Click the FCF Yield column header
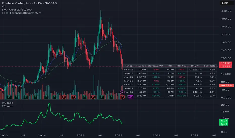The width and height of the screenshot is (235, 138). 210,66
